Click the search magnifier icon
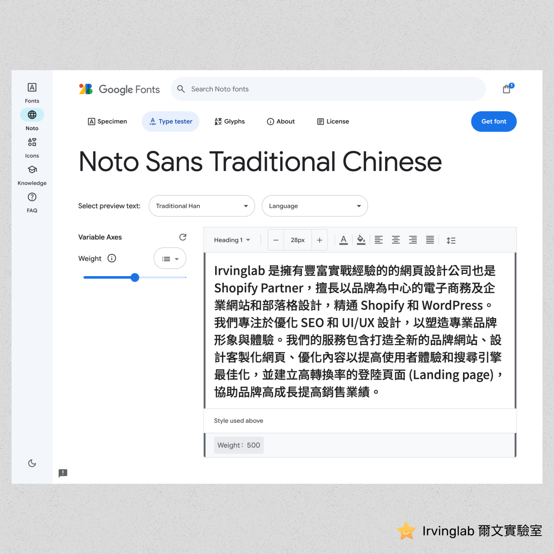 181,89
